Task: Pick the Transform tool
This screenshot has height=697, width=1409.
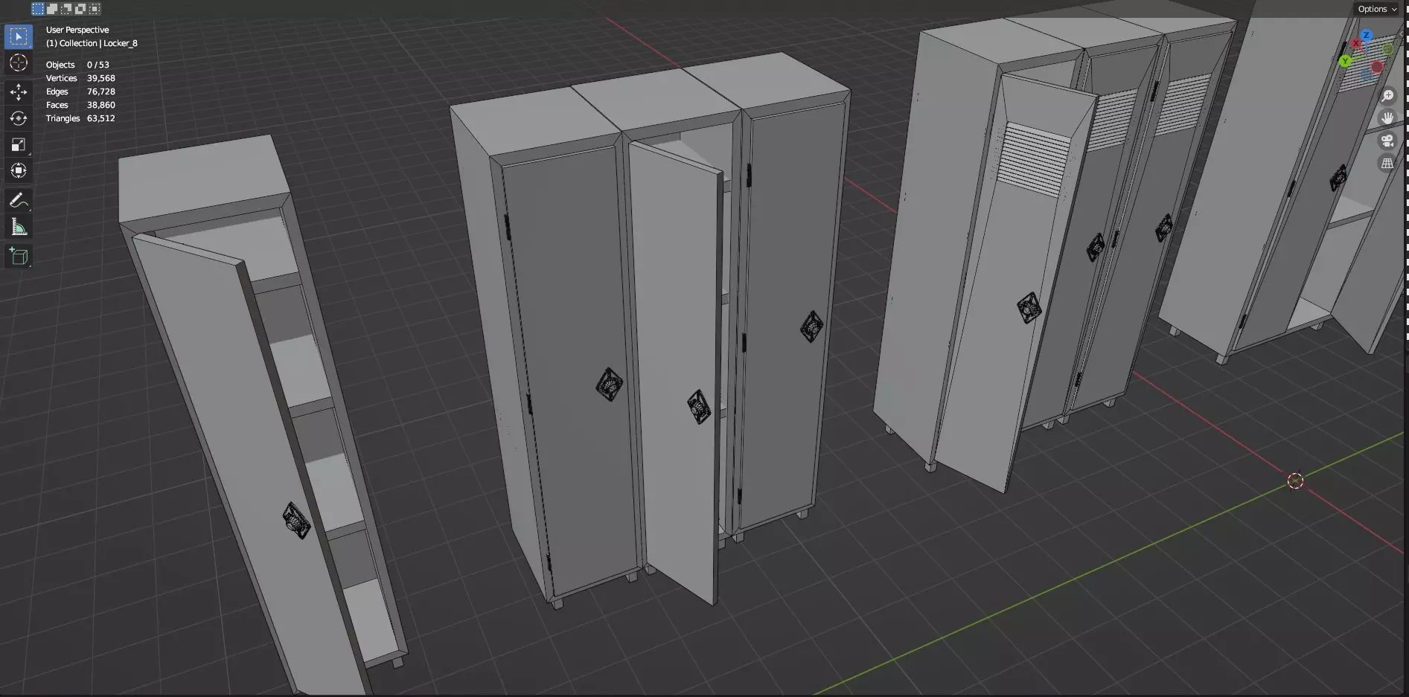Action: coord(19,170)
